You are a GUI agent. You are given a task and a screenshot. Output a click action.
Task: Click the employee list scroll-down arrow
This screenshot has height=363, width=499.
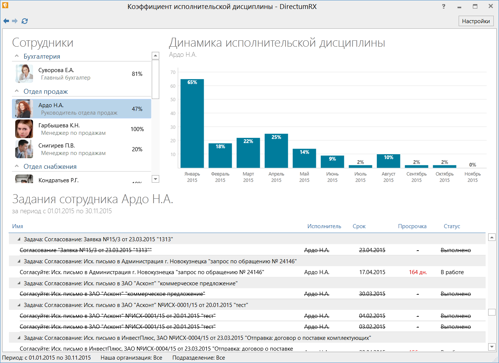pos(156,179)
